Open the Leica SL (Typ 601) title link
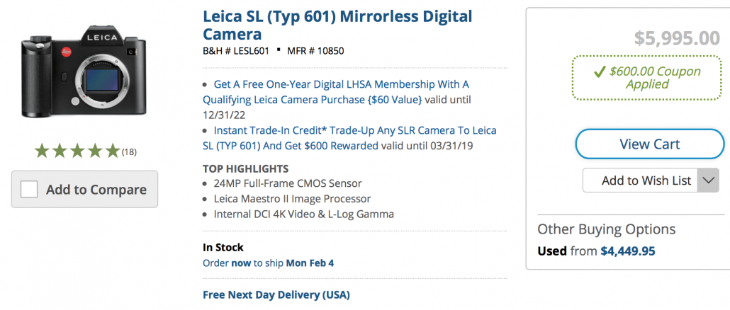The image size is (730, 310). (337, 25)
